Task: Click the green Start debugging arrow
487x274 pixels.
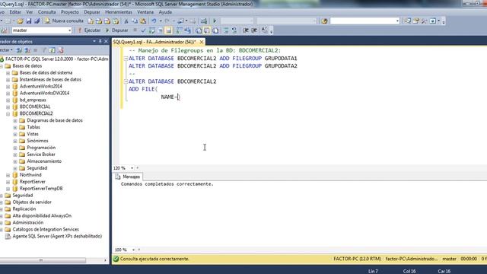Action: click(x=215, y=21)
